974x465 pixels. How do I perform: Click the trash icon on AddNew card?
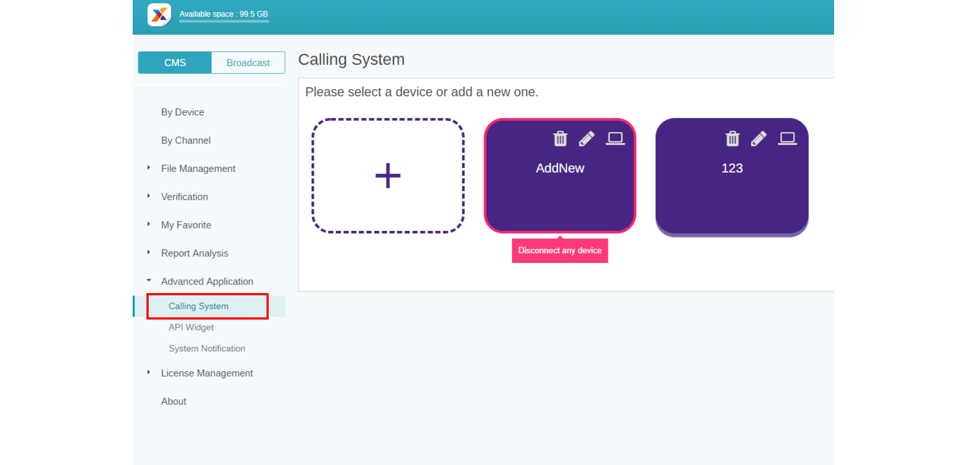point(560,139)
